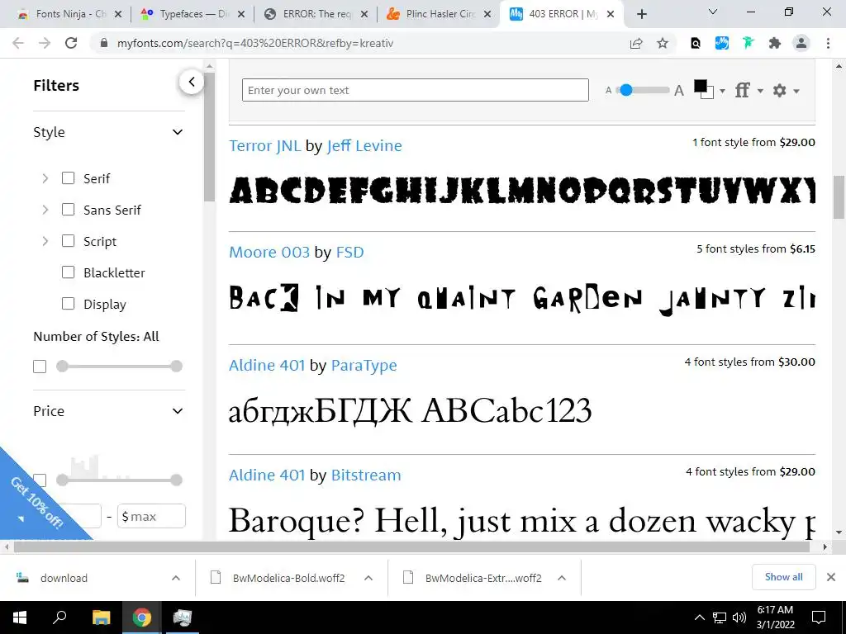Open the color swatch dropdown arrow
Viewport: 846px width, 634px height.
click(722, 91)
